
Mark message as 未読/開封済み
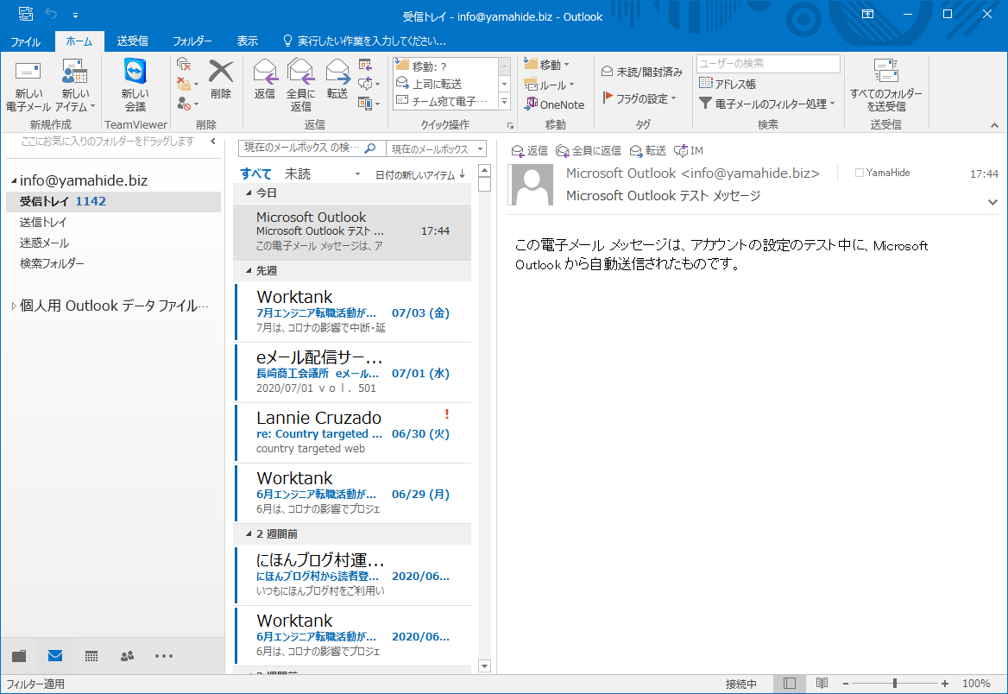click(648, 71)
